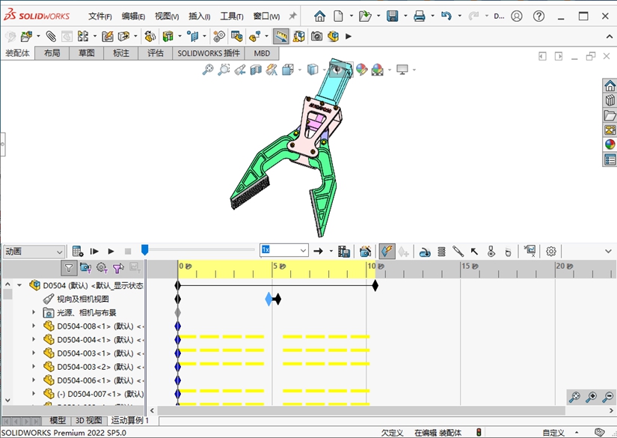Add a Motor to the motion study

coord(424,251)
